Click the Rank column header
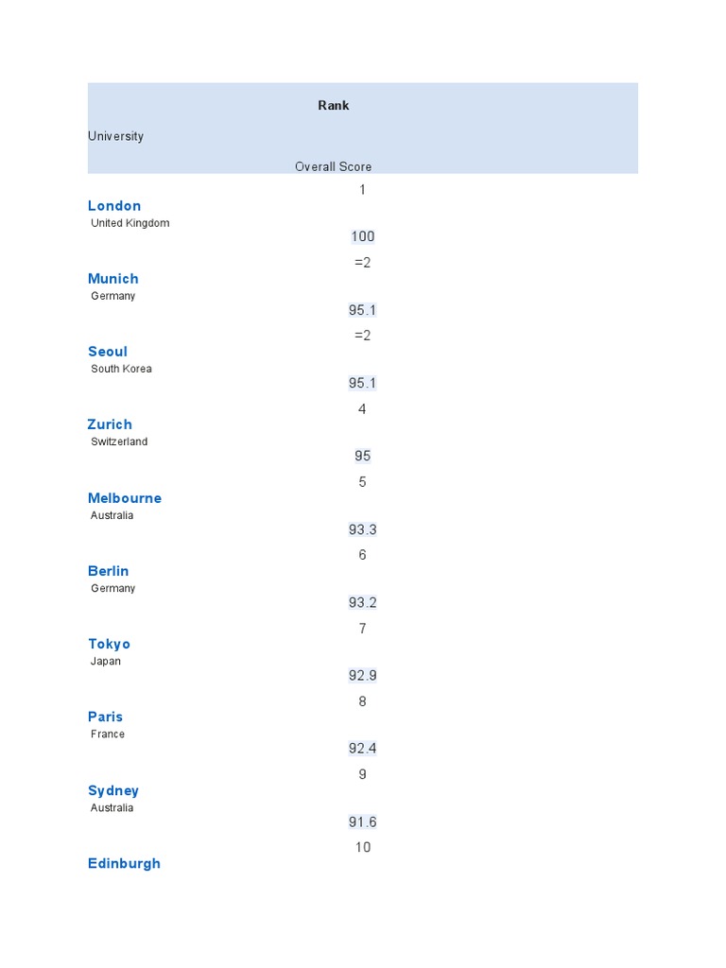 click(334, 106)
